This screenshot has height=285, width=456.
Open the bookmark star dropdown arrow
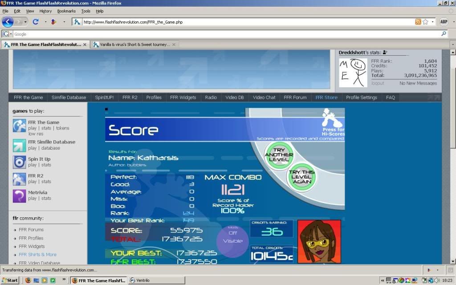click(433, 21)
